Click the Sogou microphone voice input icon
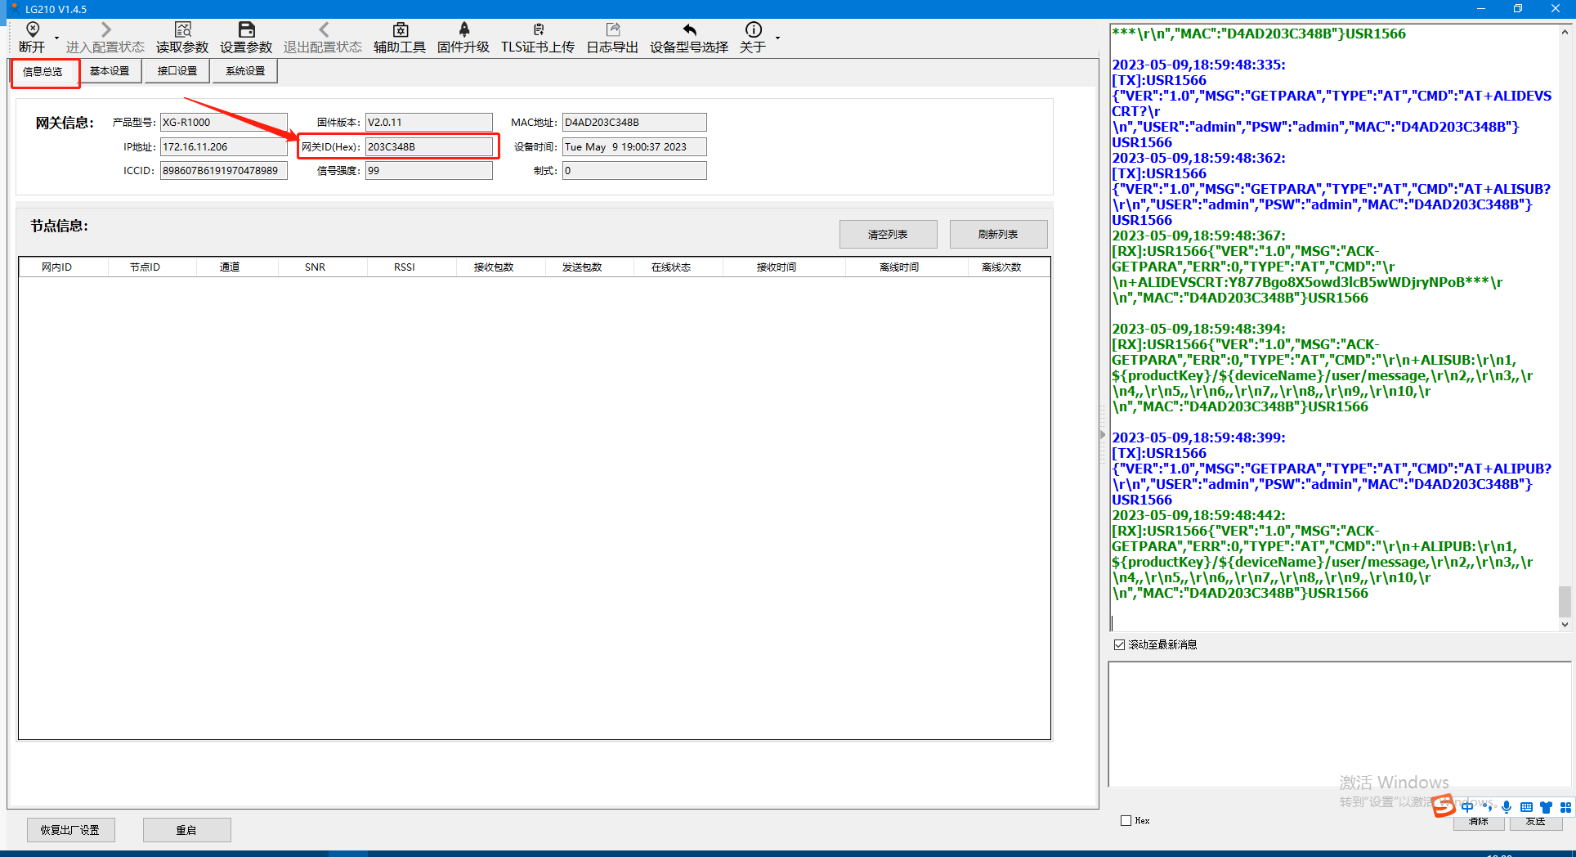1576x857 pixels. tap(1507, 807)
